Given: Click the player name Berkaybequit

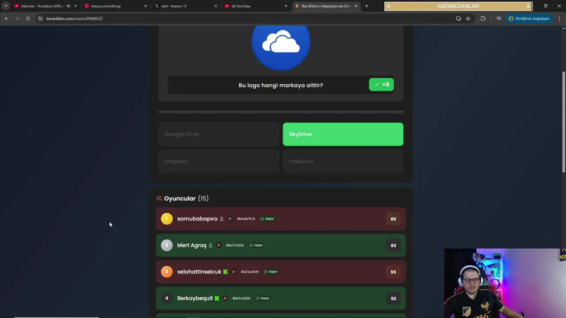Looking at the screenshot, I should coord(195,298).
